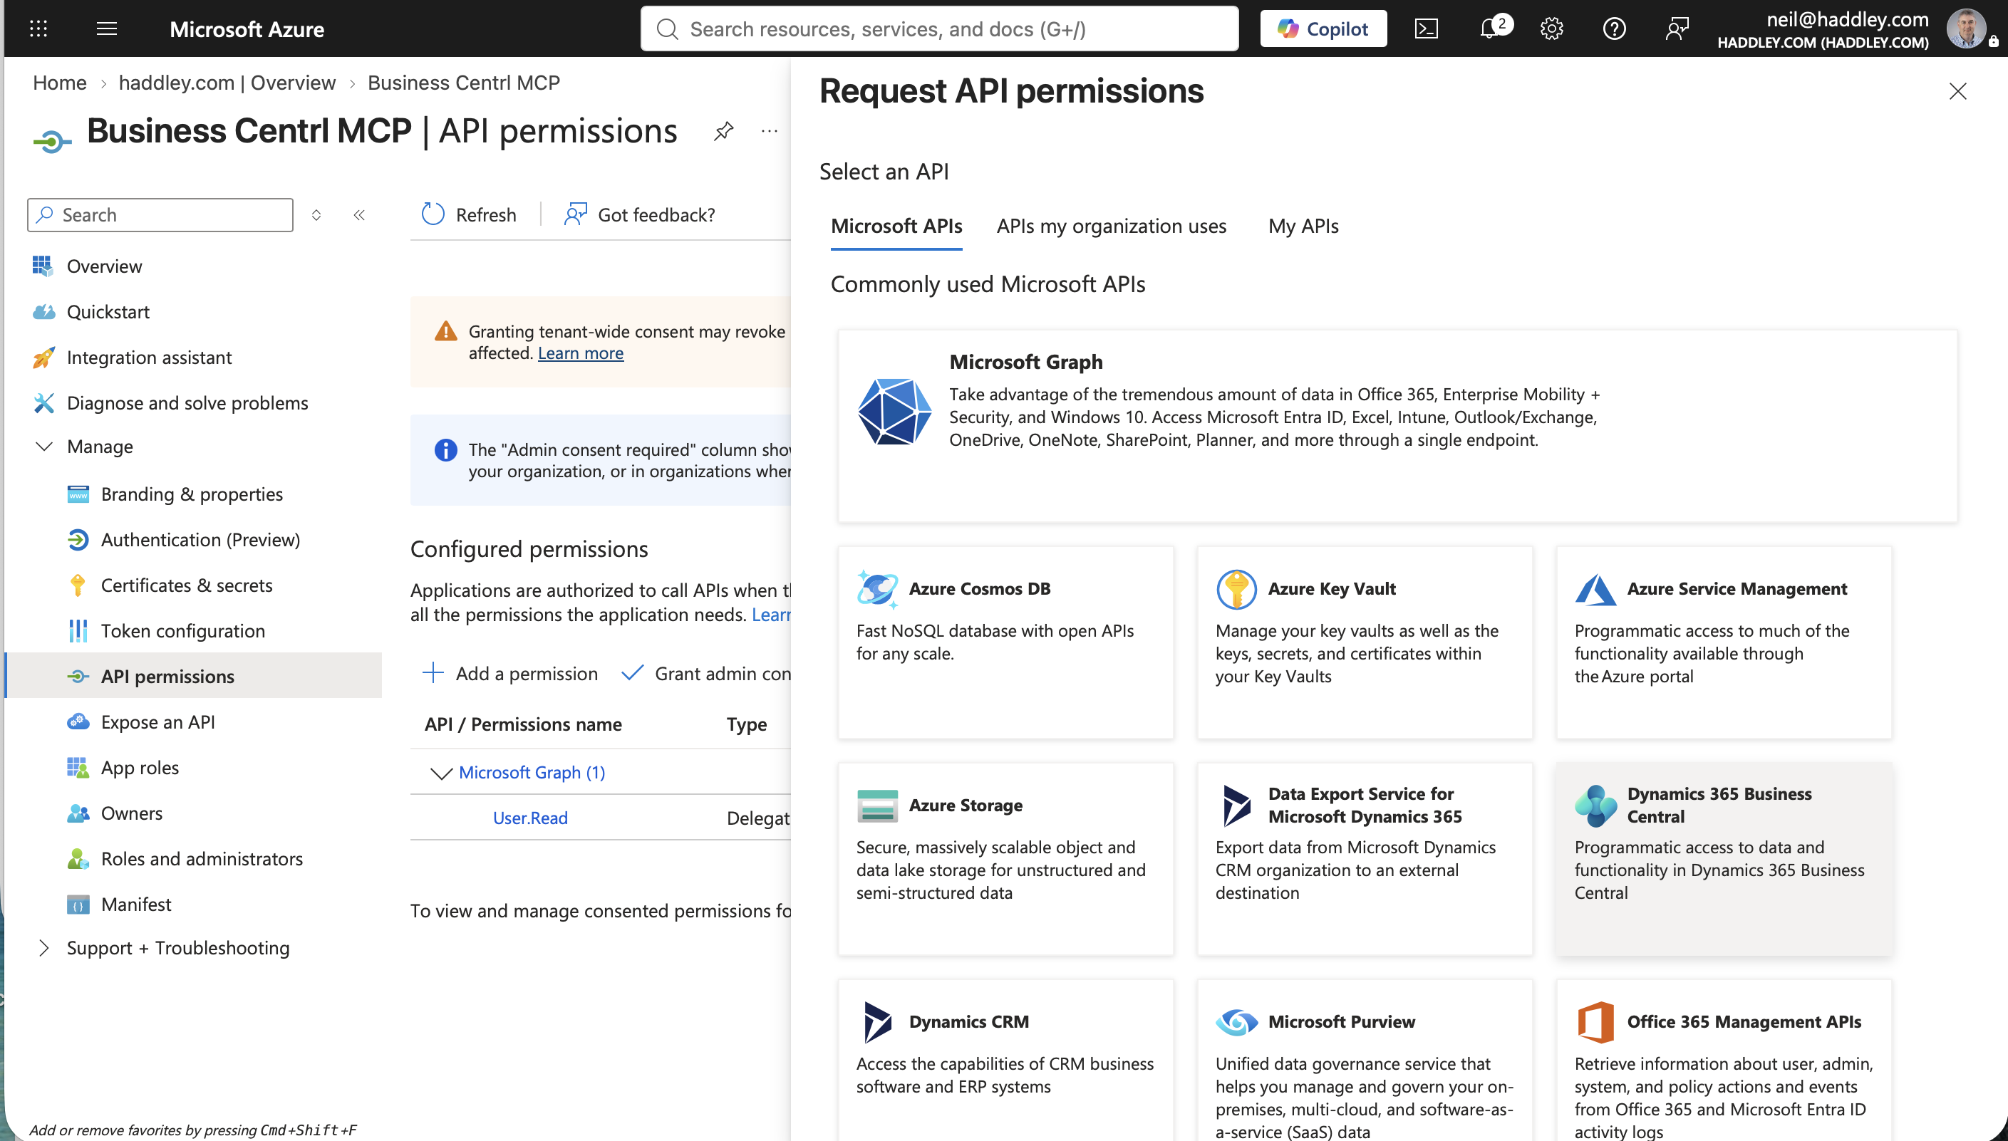Toggle expand all menu groups diamond icon
Viewport: 2008px width, 1141px height.
pos(316,214)
